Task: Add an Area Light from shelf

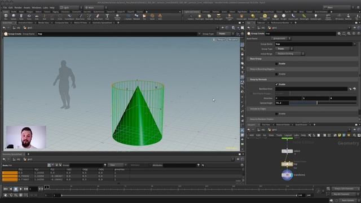Action: (x=218, y=16)
